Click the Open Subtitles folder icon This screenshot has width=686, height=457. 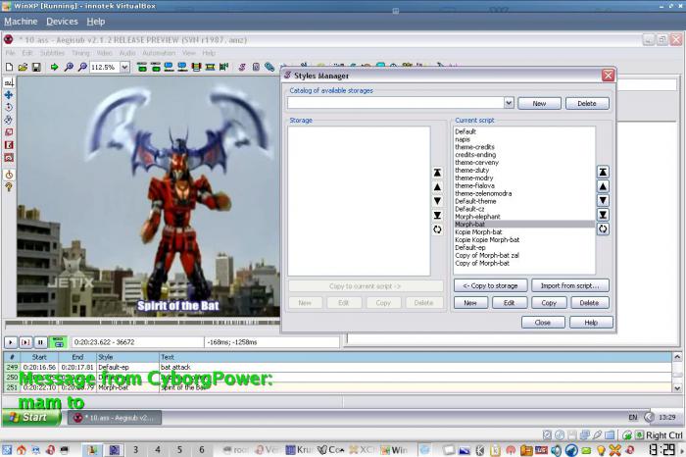click(23, 67)
